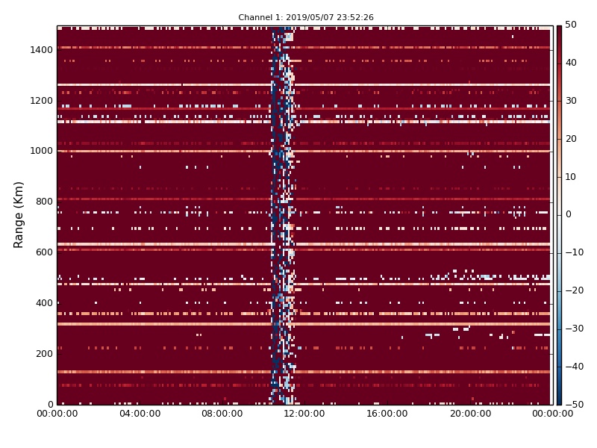Click the colorbar label −40
Image resolution: width=597 pixels, height=448 pixels.
pos(574,367)
